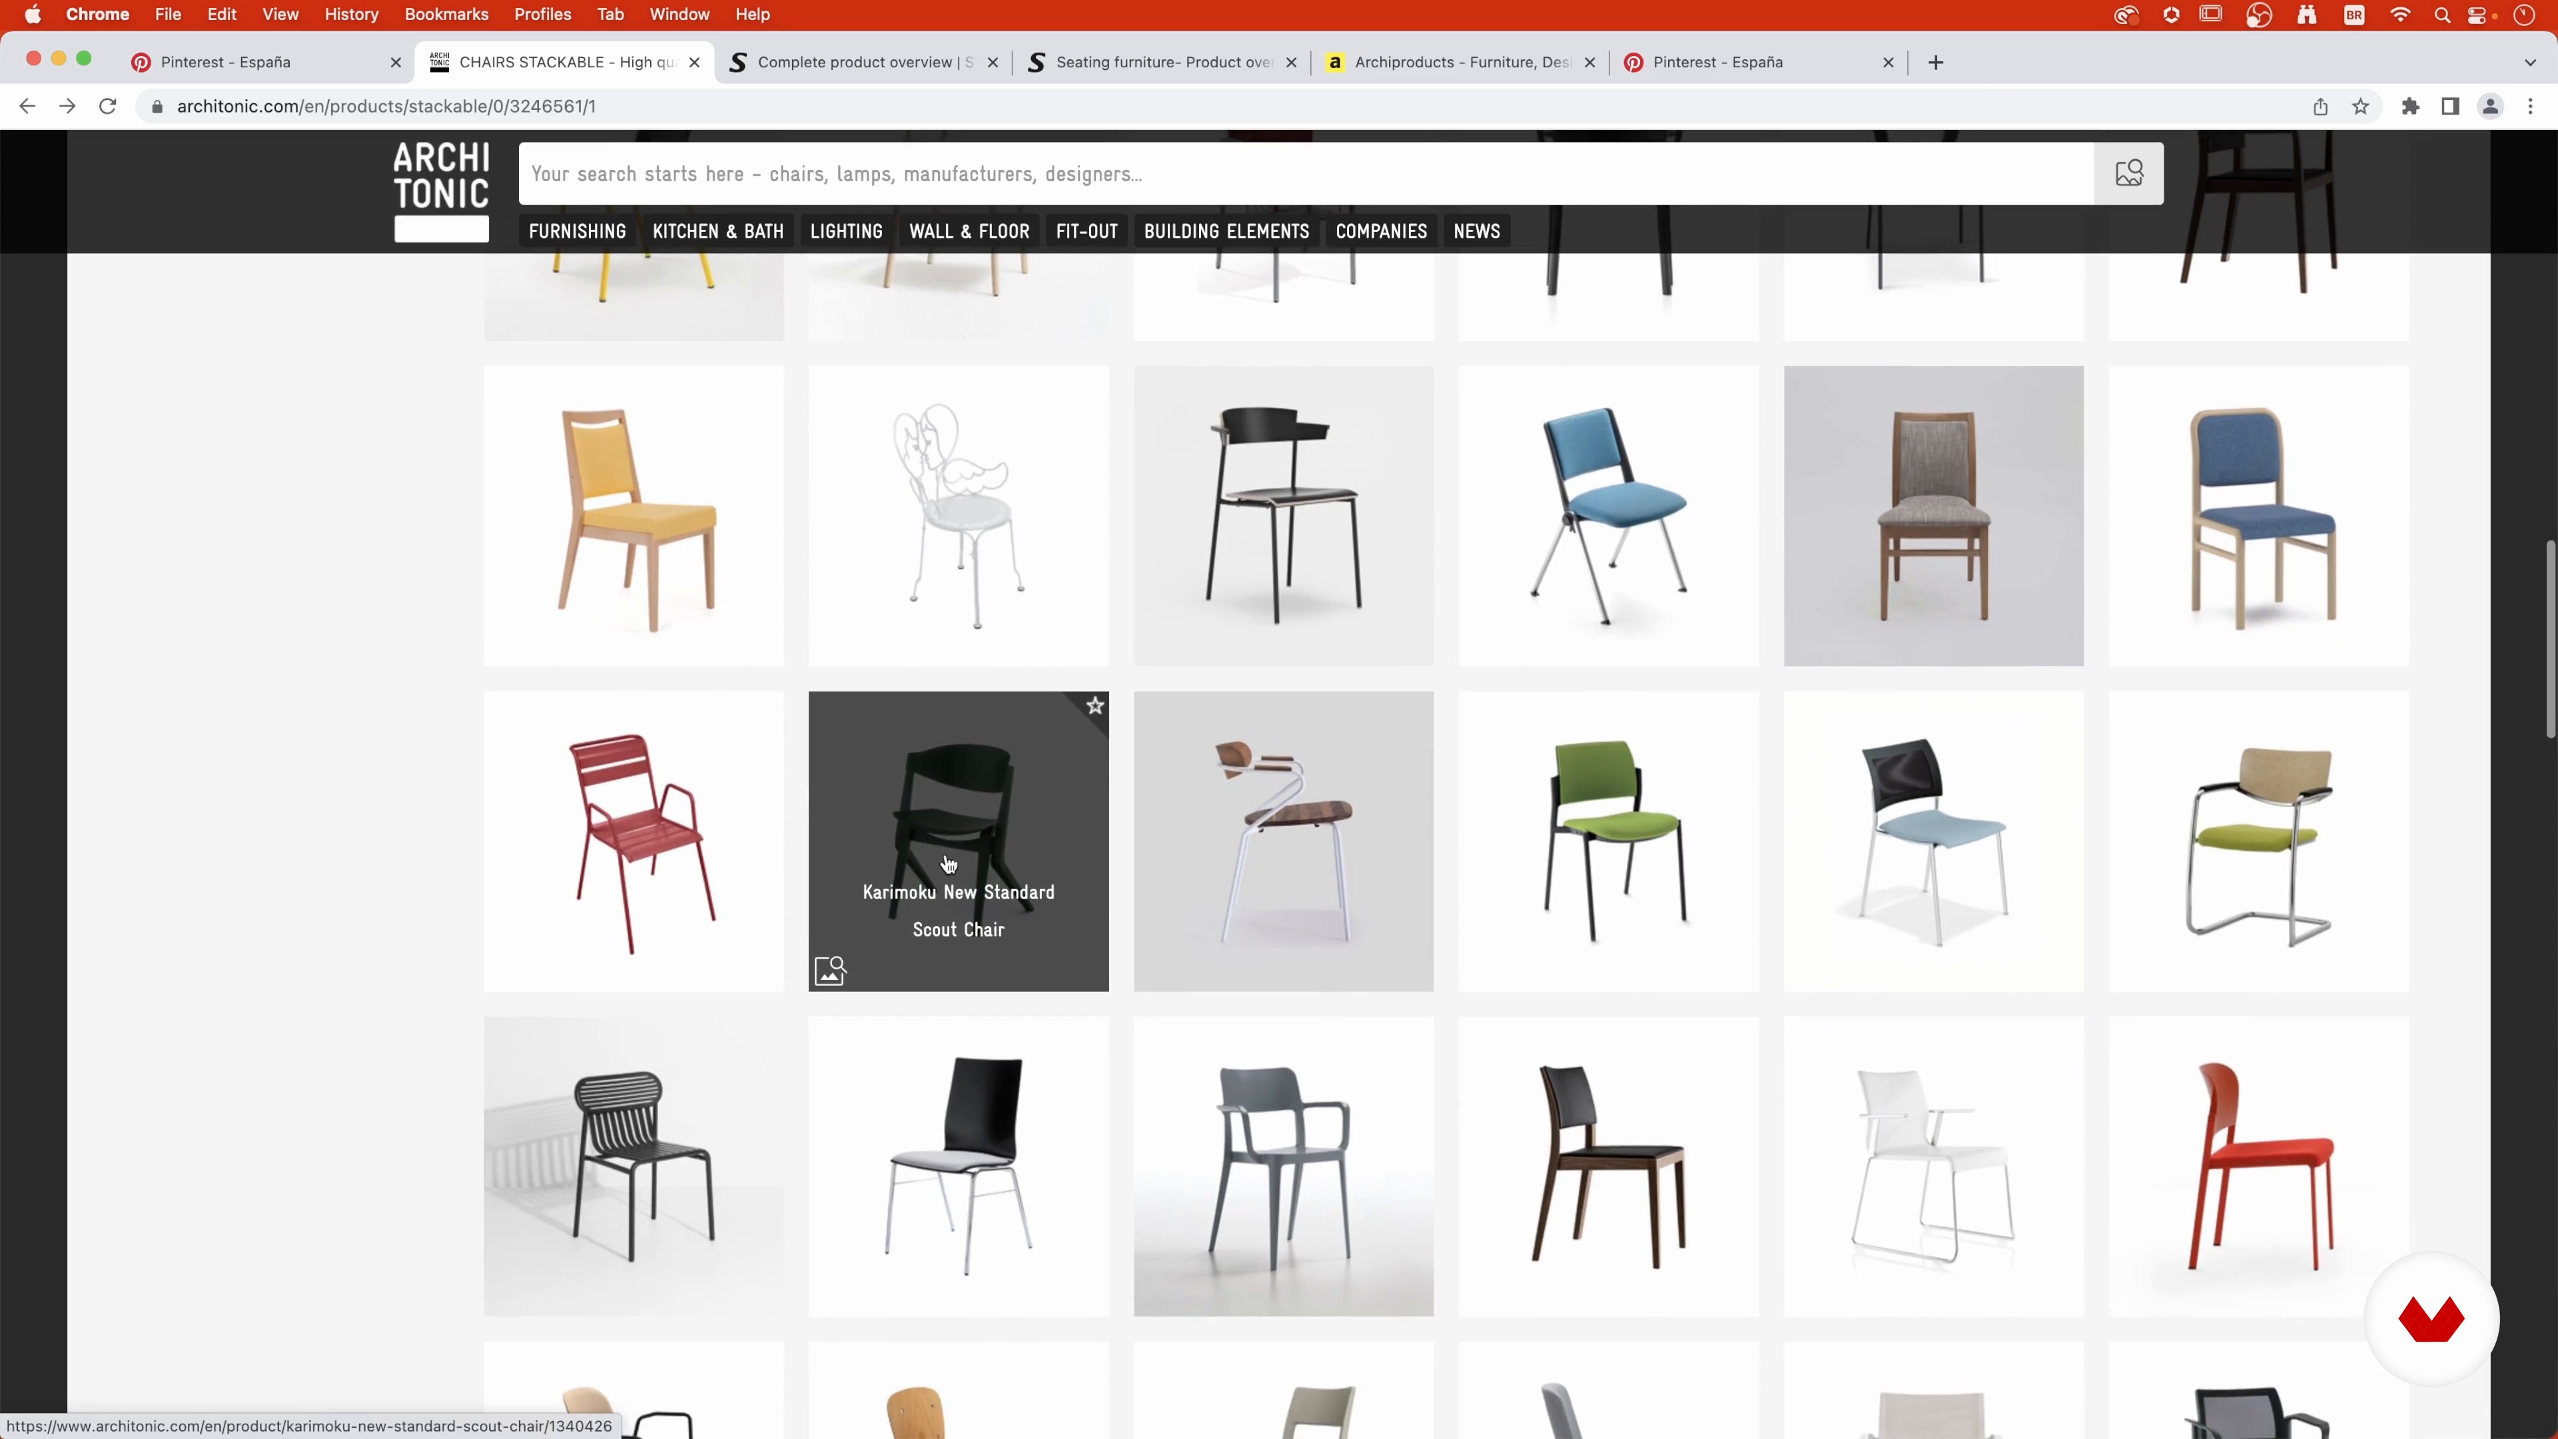The image size is (2558, 1439).
Task: Open Chrome three-dot menu
Action: tap(2530, 107)
